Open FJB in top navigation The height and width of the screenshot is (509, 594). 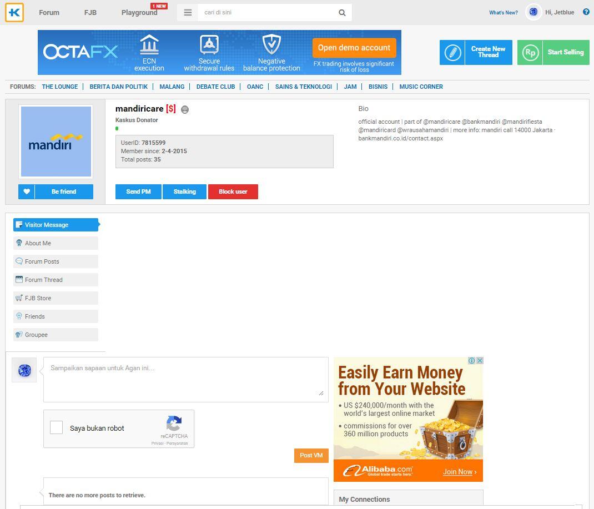tap(90, 13)
